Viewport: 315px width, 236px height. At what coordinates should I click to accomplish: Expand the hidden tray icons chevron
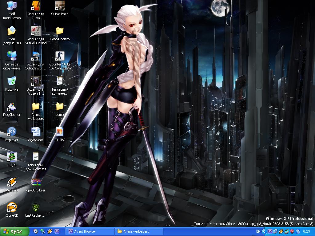264,231
